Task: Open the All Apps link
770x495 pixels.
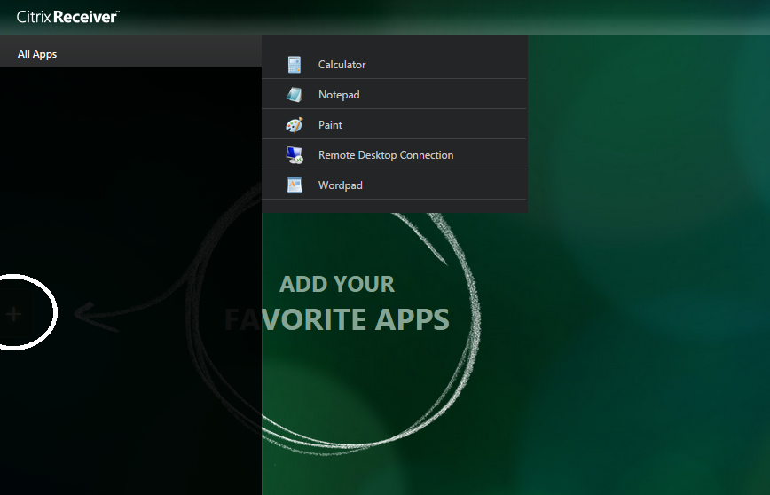Action: coord(37,54)
